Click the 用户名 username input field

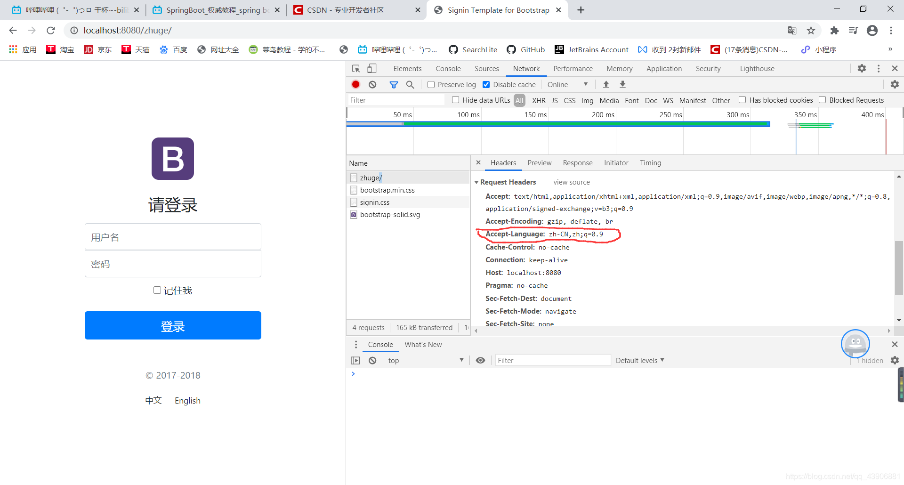173,237
